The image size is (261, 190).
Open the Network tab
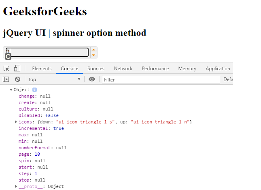coord(123,69)
